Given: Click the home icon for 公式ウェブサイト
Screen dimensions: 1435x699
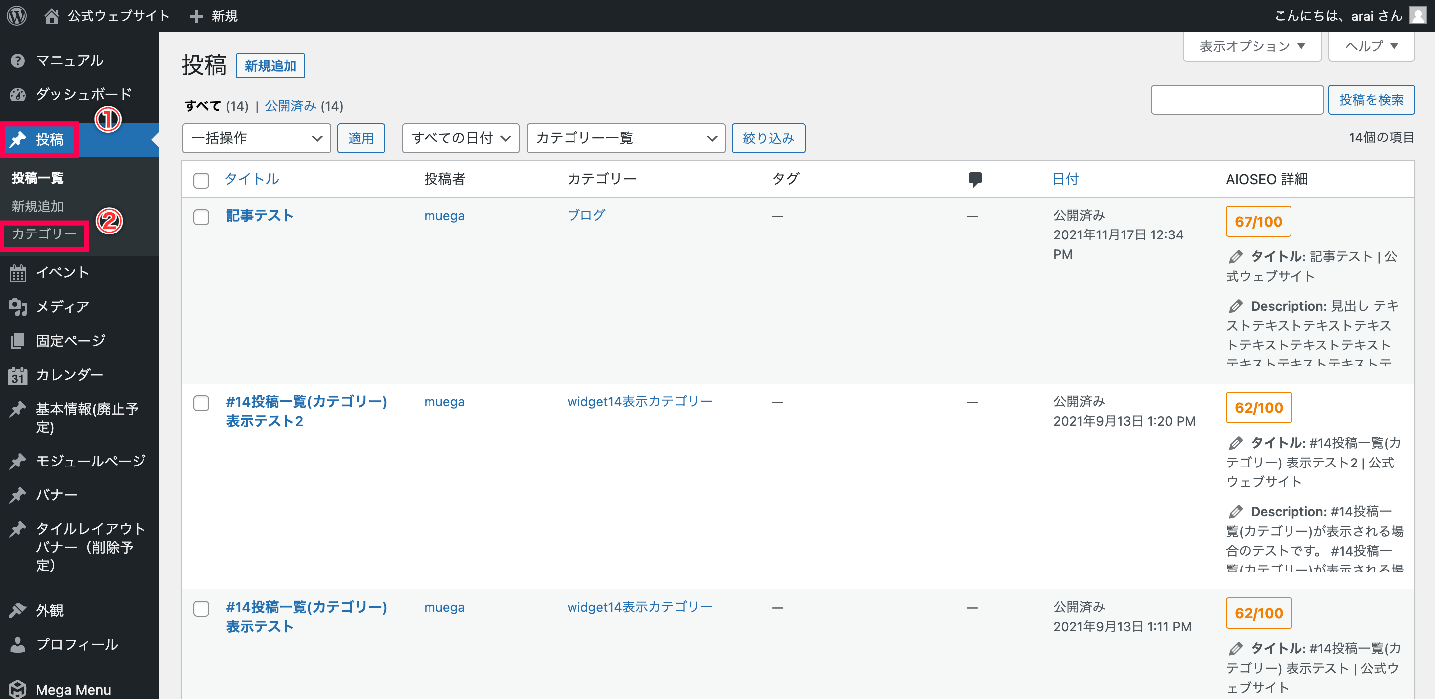Looking at the screenshot, I should 52,15.
